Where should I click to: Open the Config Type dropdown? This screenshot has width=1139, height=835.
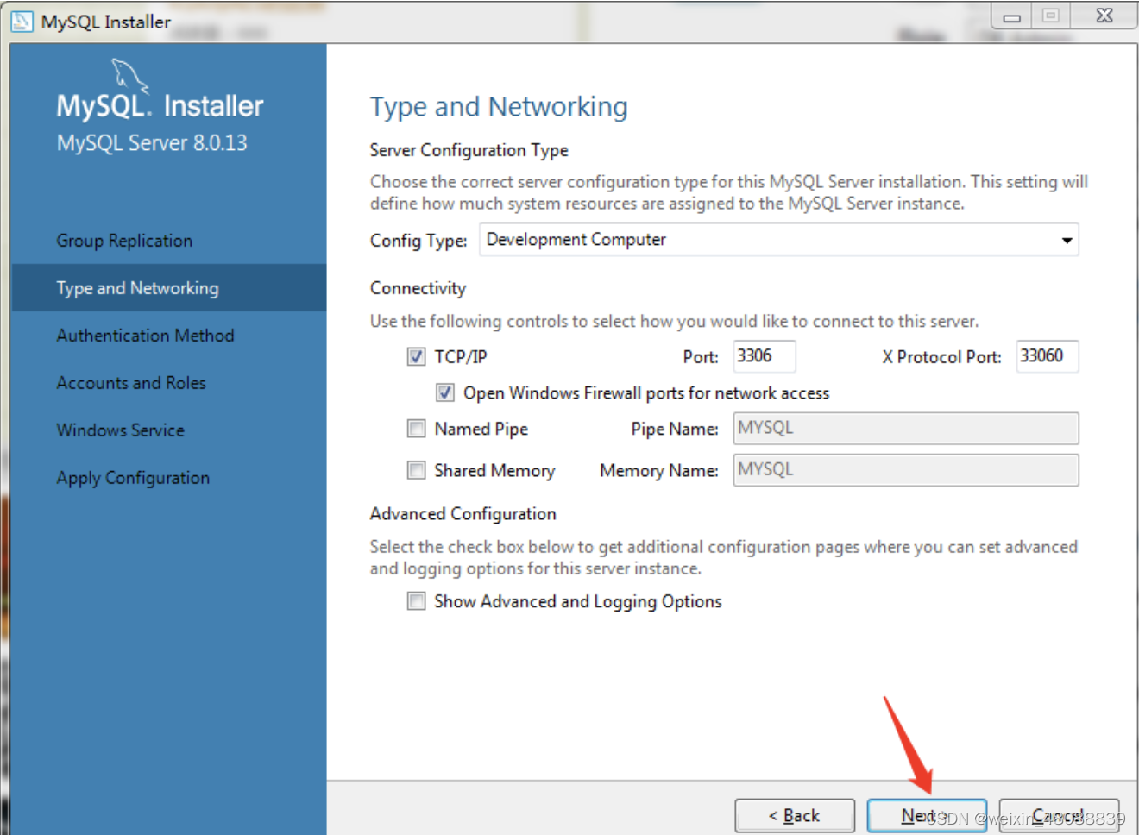(779, 240)
